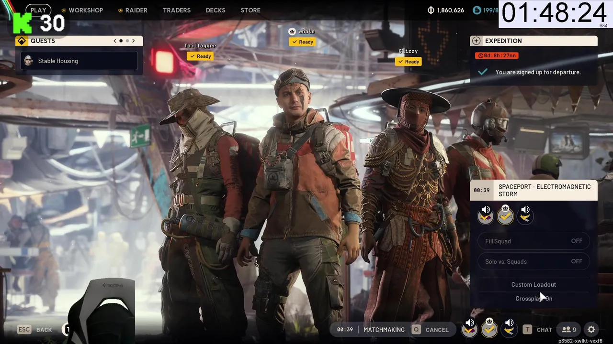613x344 pixels.
Task: Click the yellow marker beside WORKSHOP
Action: (63, 10)
